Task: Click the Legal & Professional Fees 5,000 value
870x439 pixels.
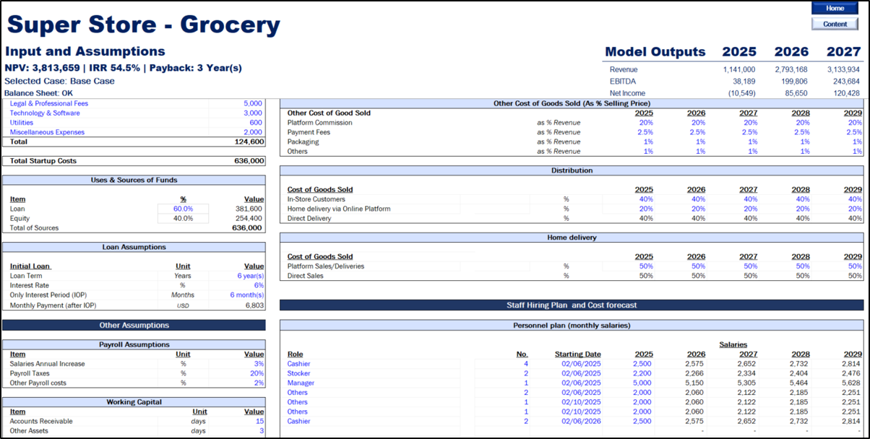Action: click(252, 104)
